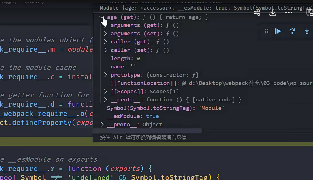Expand the arguments (set) entry
The height and width of the screenshot is (180, 313).
[106, 34]
